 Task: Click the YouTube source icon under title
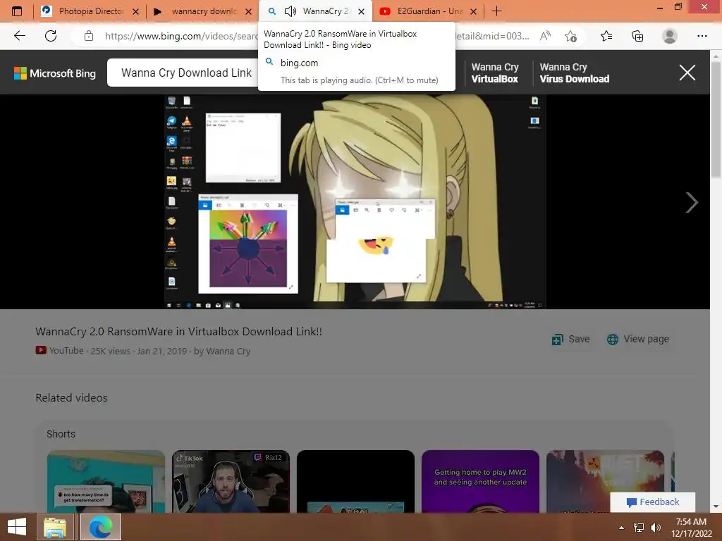tap(41, 350)
